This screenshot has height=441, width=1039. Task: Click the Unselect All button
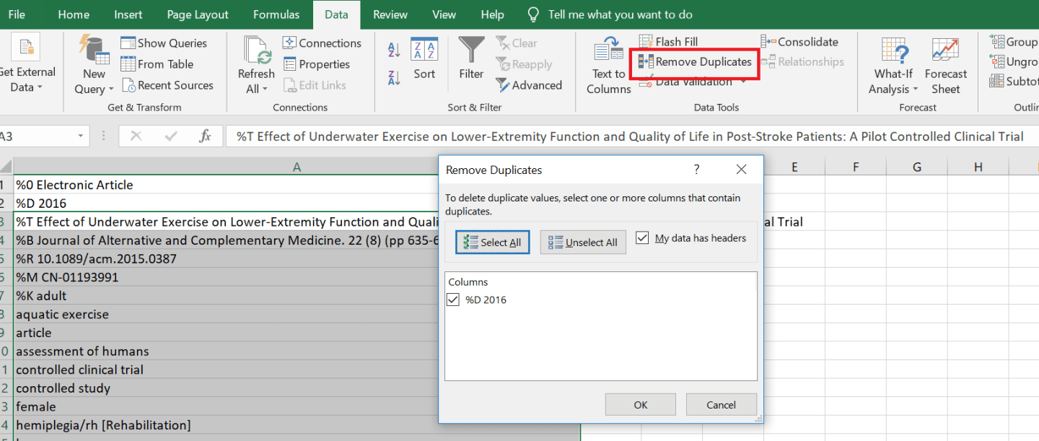coord(582,242)
